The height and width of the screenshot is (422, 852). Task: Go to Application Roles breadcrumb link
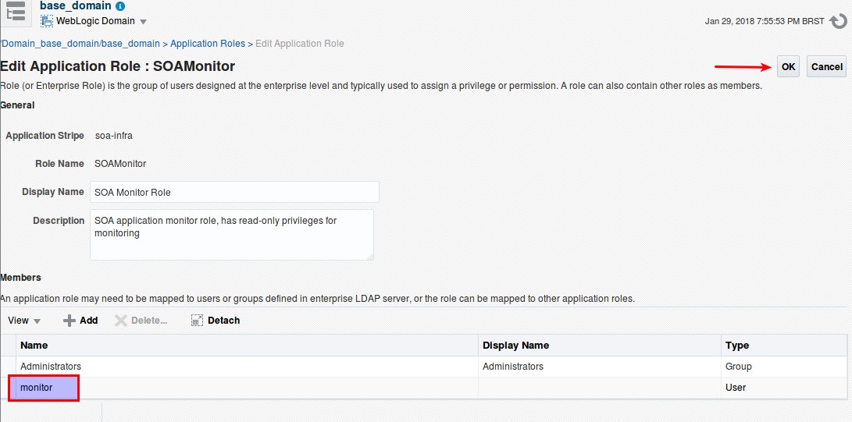[208, 44]
